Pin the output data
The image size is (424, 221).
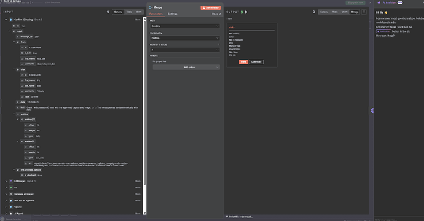pos(364,12)
